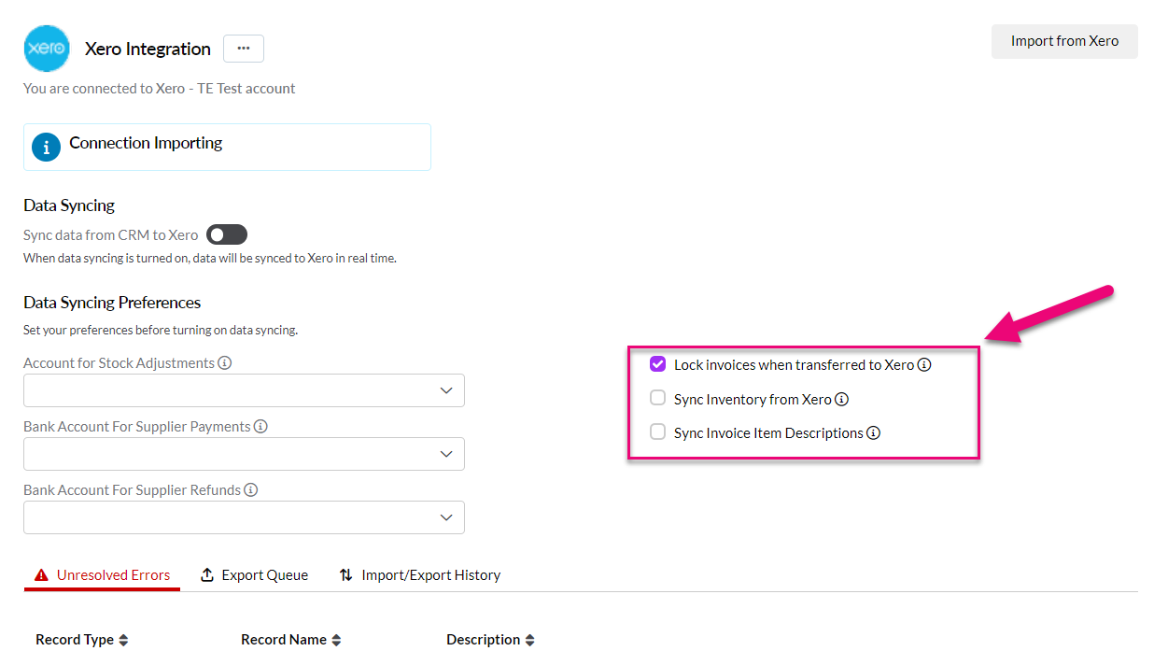Sort the Record Type column

click(x=122, y=639)
